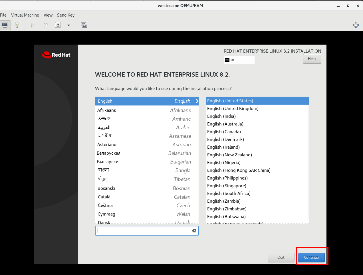Select English in the language list
This screenshot has height=275, width=363.
147,101
